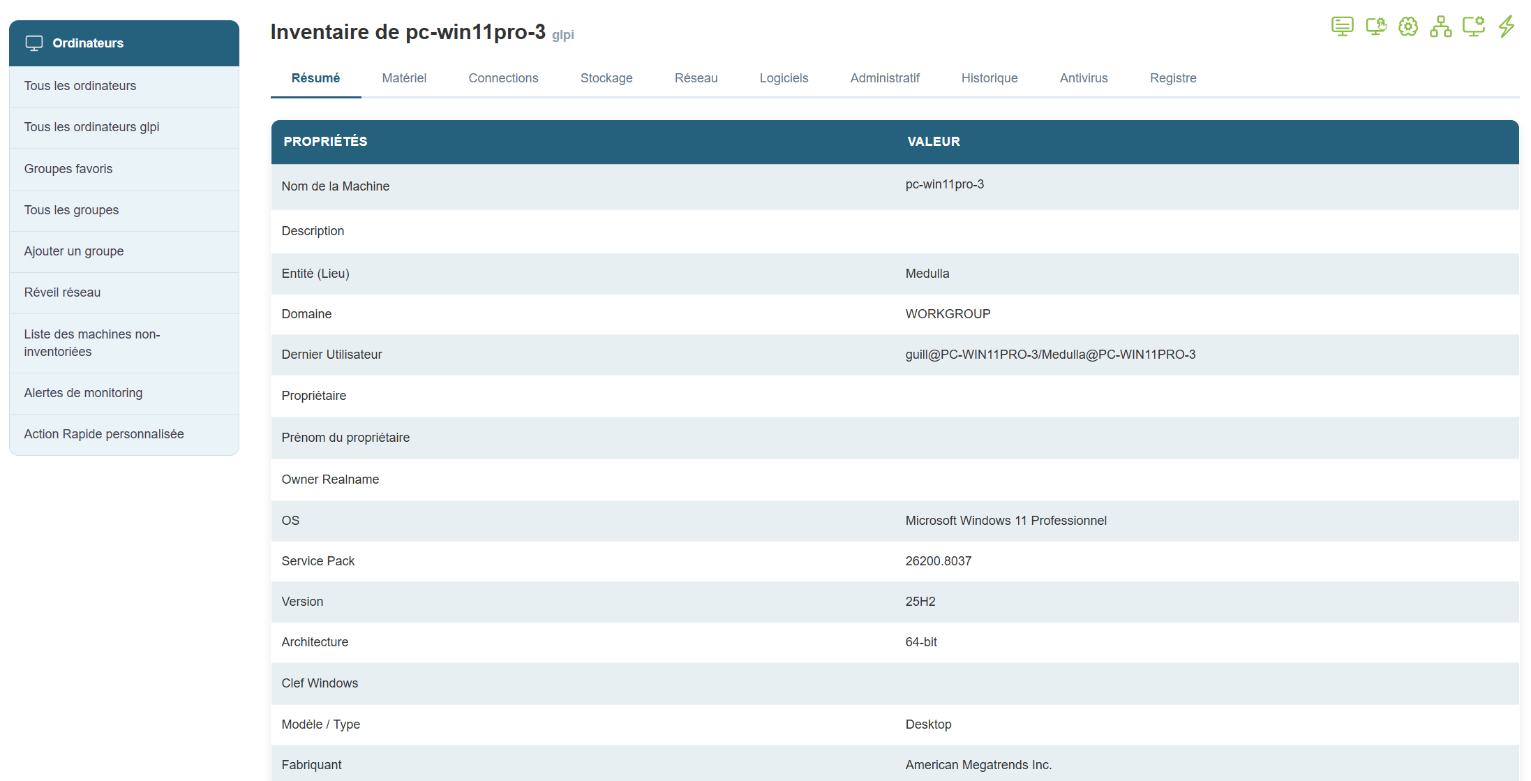1531x781 pixels.
Task: Select Ajouter un groupe menu entry
Action: 74,251
